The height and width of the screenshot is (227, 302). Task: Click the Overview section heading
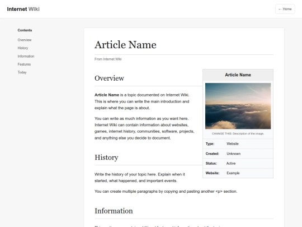point(109,78)
